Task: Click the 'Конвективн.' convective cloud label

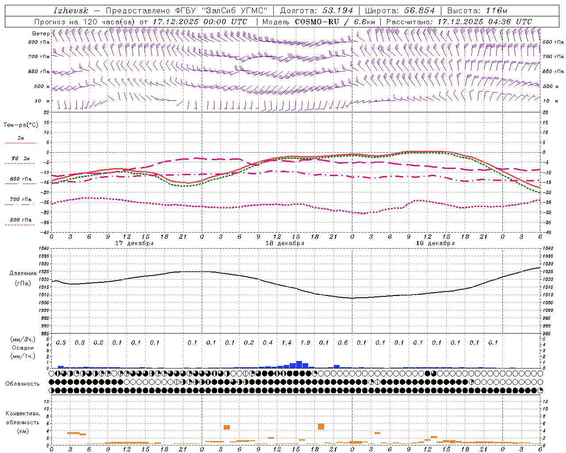Action: [x=23, y=414]
